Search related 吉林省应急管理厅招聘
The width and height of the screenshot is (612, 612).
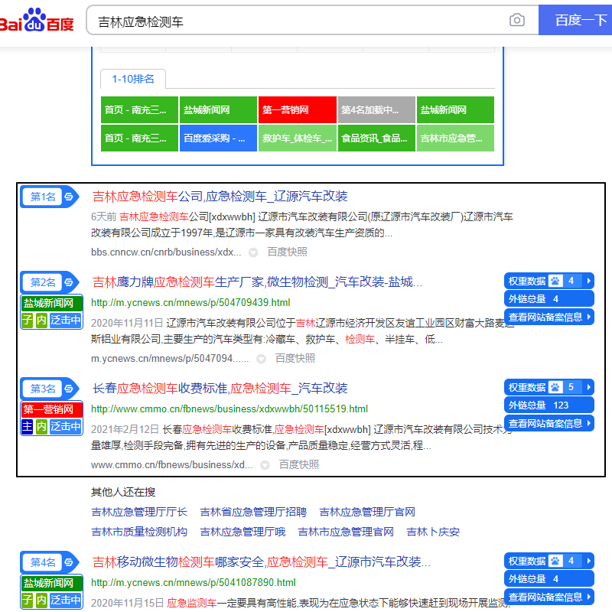point(253,512)
